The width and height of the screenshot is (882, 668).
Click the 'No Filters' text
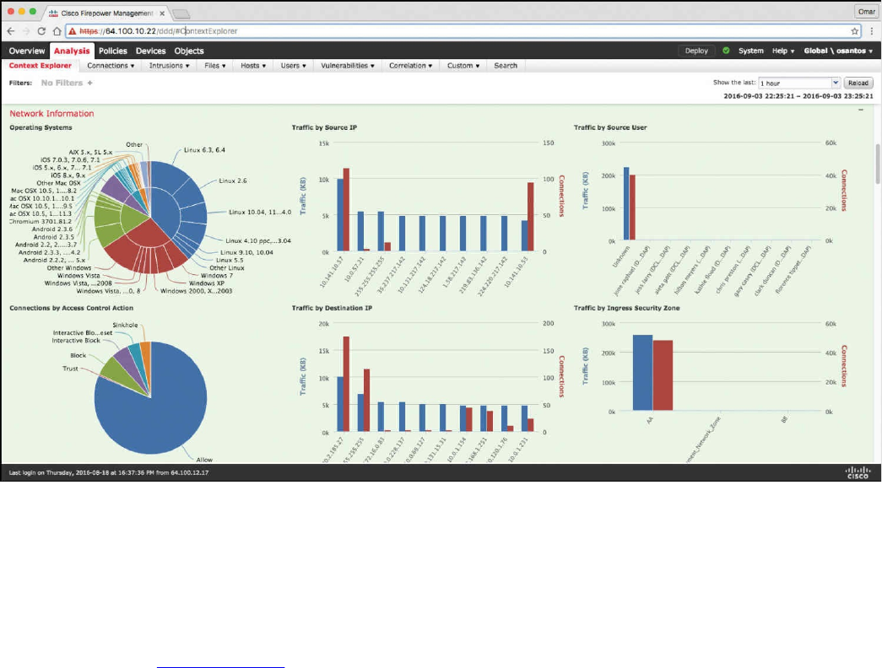click(62, 83)
